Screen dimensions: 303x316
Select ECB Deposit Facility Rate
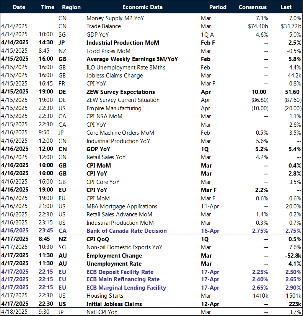click(x=120, y=272)
